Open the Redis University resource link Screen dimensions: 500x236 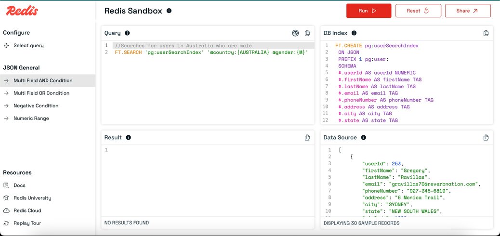(x=32, y=198)
